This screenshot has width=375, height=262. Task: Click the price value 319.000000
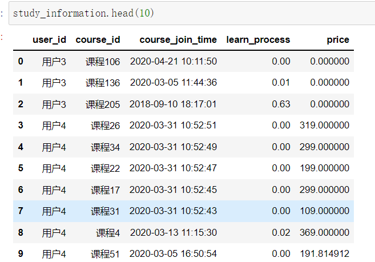(x=325, y=125)
